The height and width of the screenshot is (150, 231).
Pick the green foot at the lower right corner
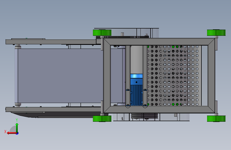(x=216, y=119)
